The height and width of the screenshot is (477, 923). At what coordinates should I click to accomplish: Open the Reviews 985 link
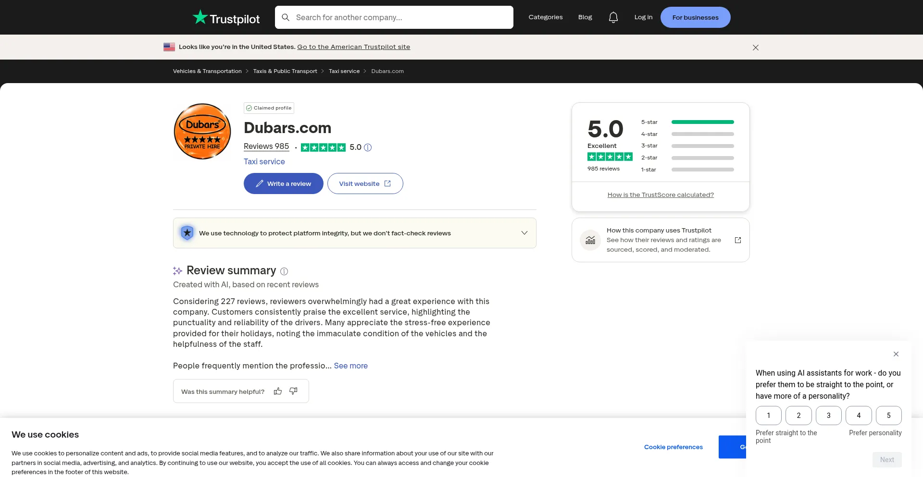click(266, 147)
